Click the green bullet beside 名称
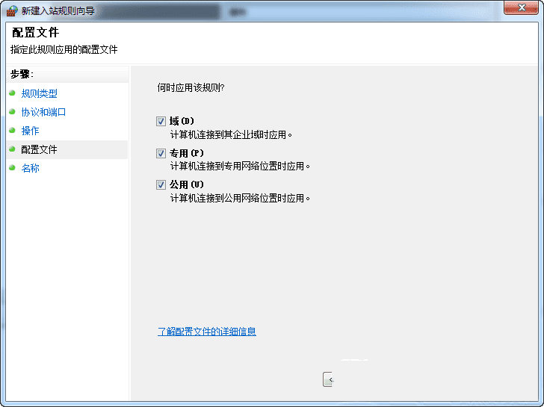Image resolution: width=544 pixels, height=407 pixels. click(12, 168)
